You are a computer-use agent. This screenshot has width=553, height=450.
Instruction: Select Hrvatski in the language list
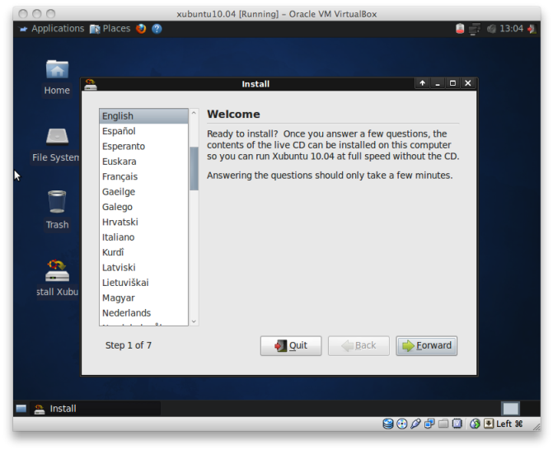pyautogui.click(x=143, y=223)
